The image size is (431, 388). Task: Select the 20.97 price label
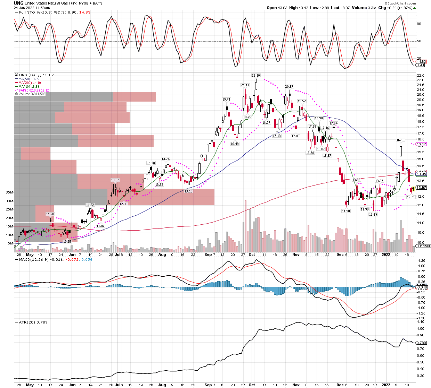click(x=289, y=86)
